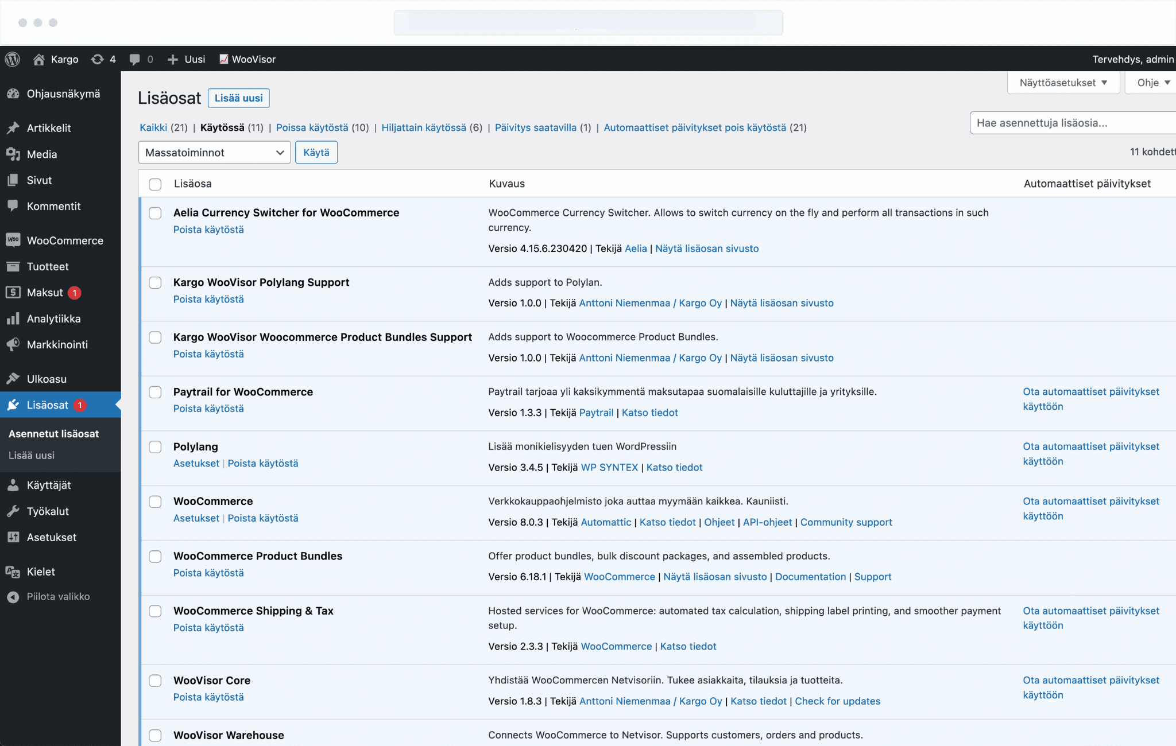Enable automatic updates for Paytrail

[x=1091, y=399]
